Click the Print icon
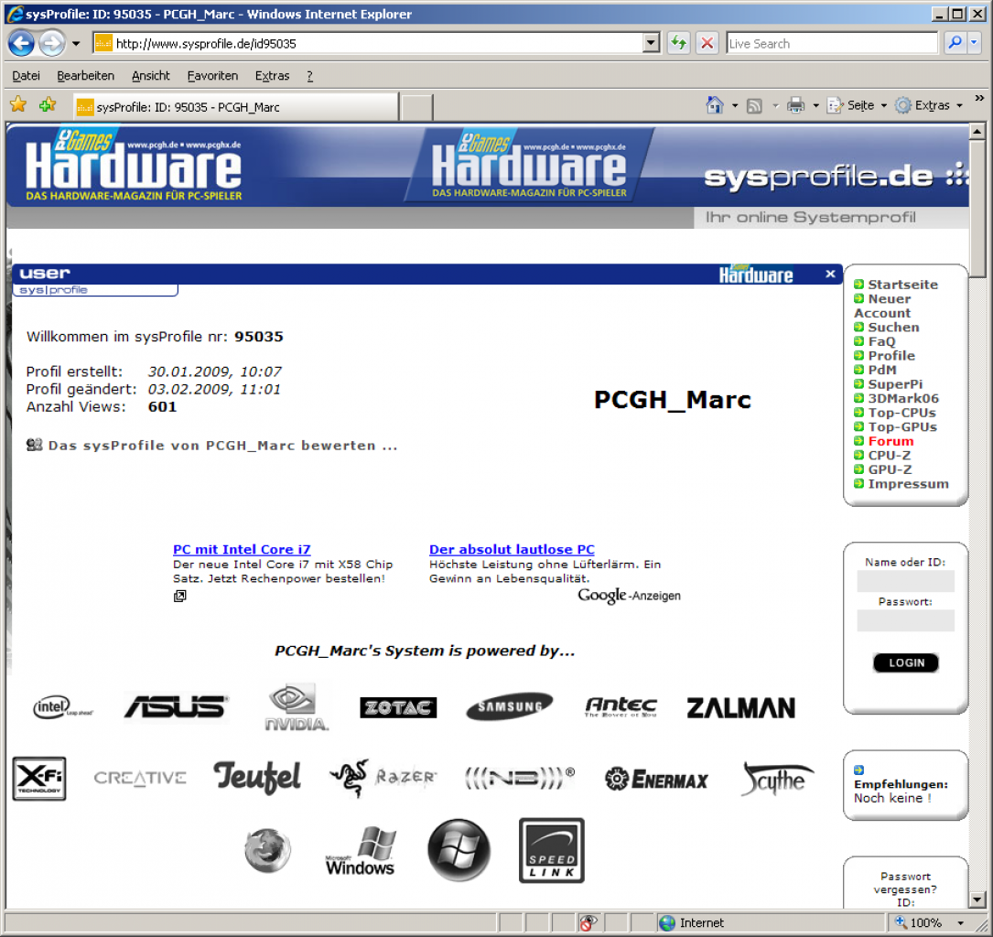993x937 pixels. click(795, 105)
